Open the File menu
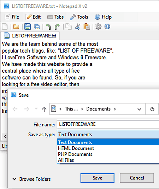The width and height of the screenshot is (159, 189). [12, 17]
